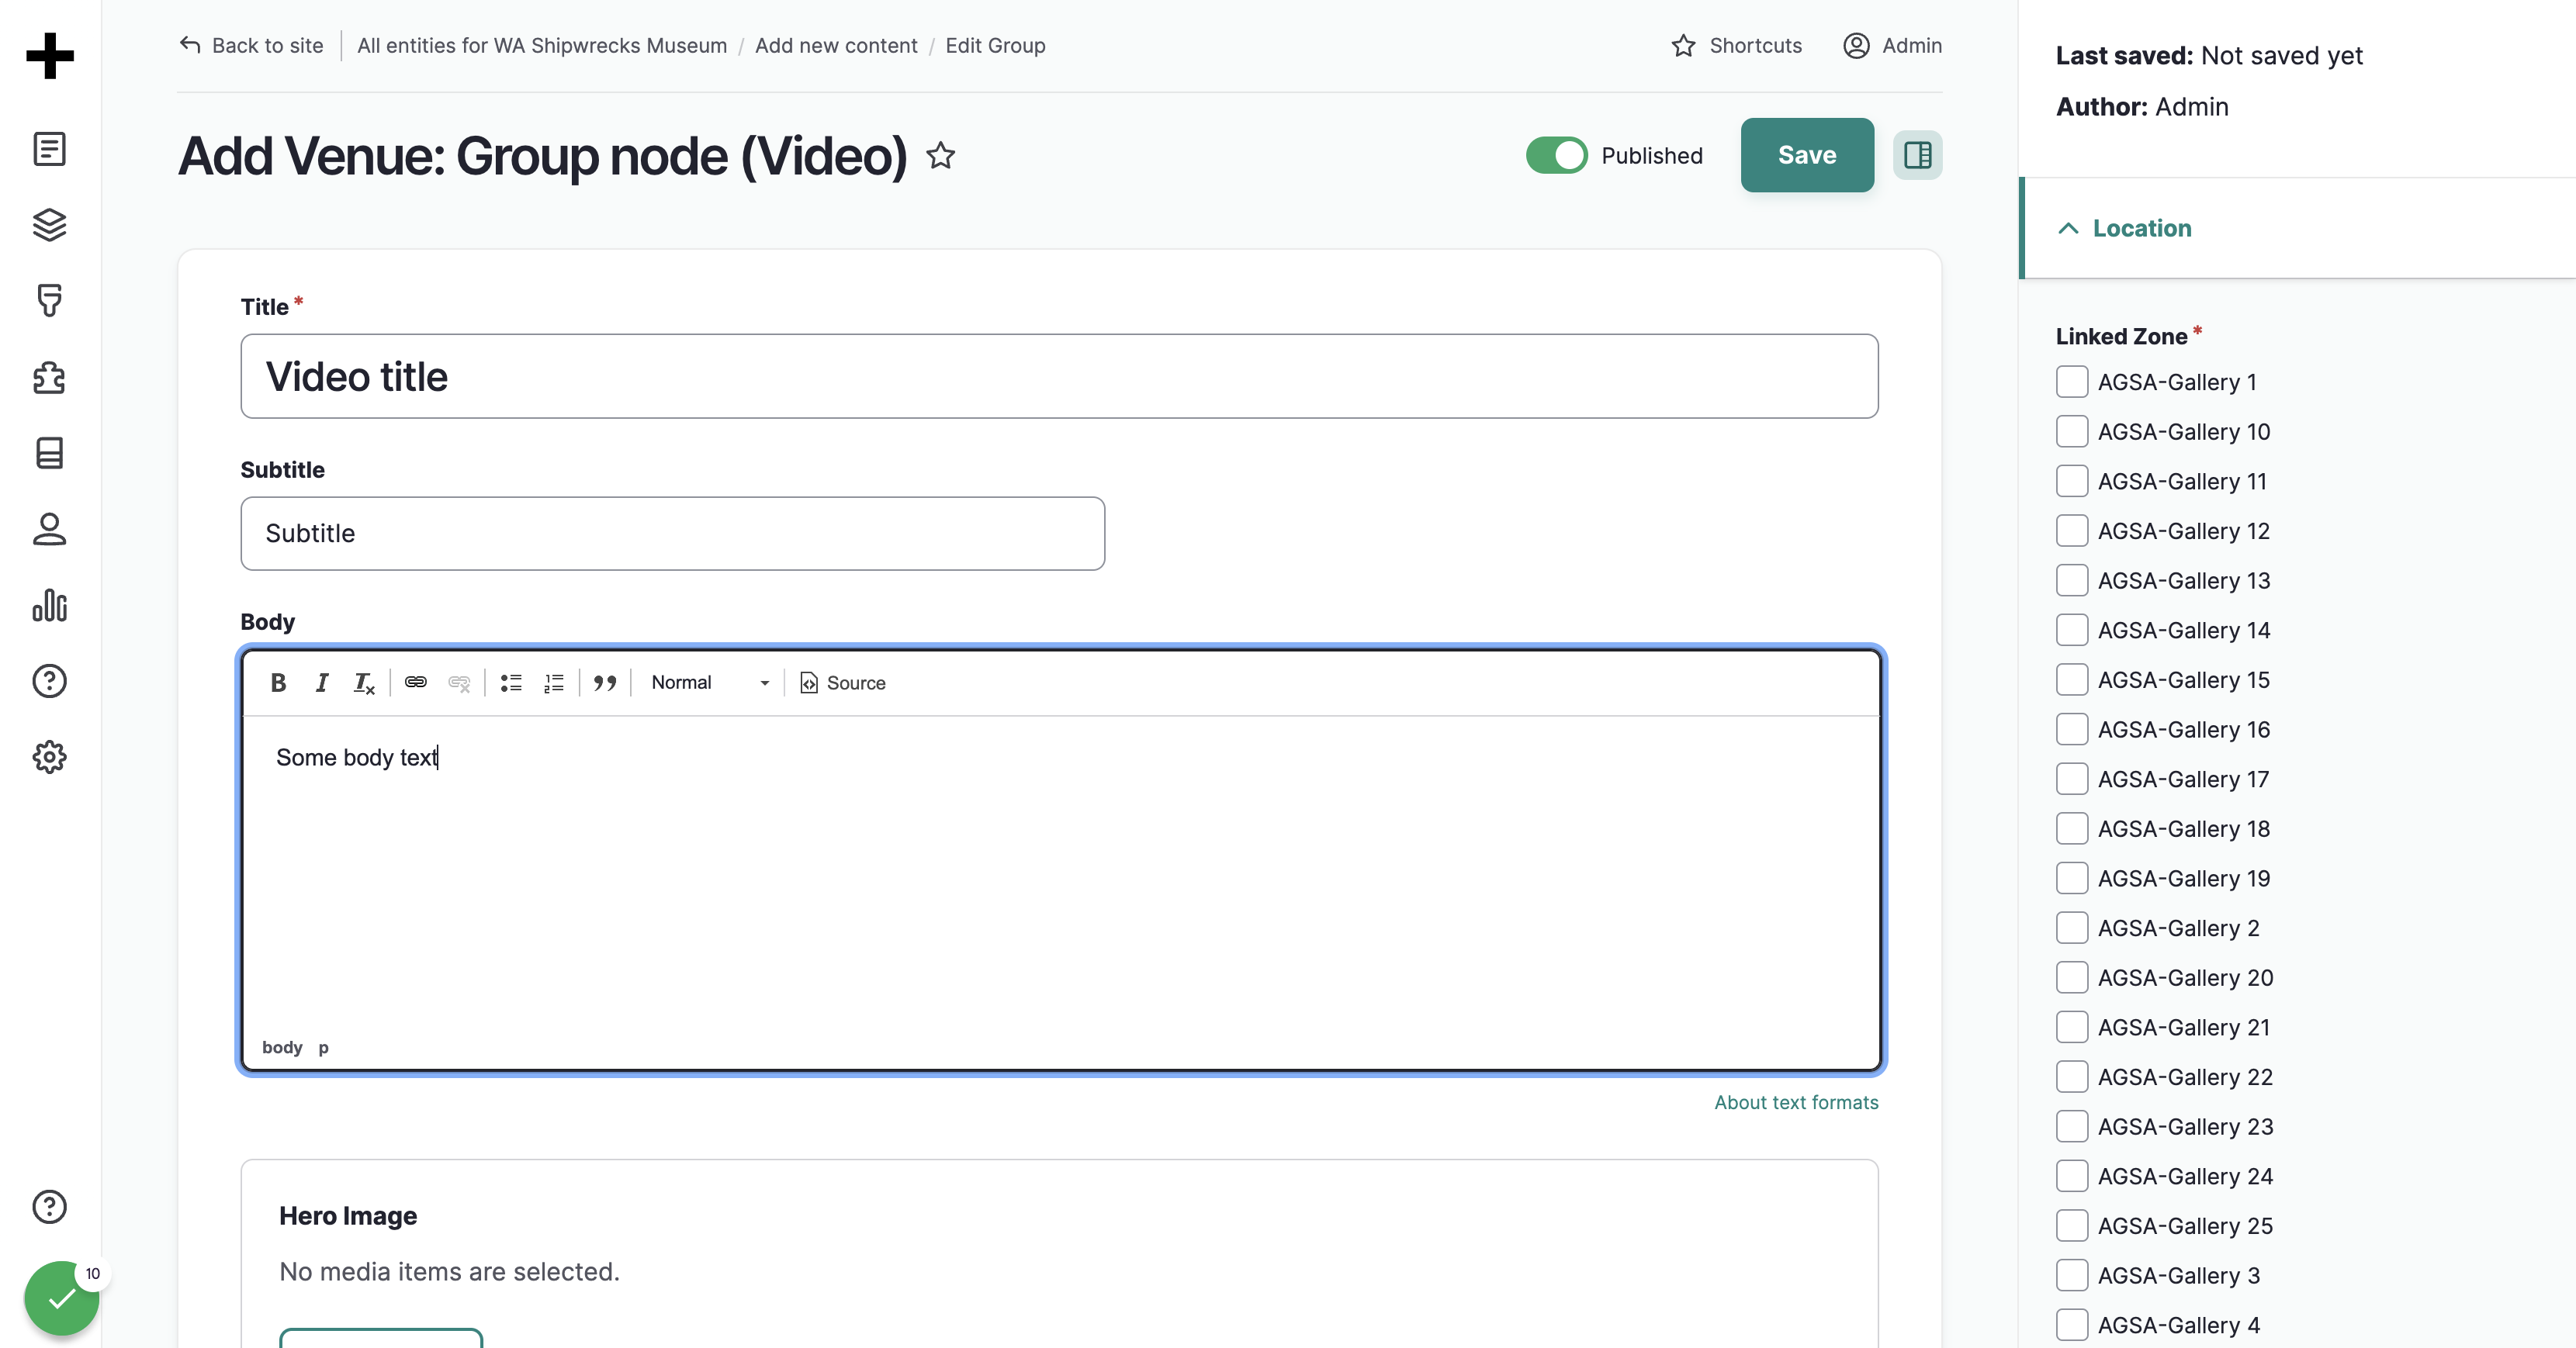The height and width of the screenshot is (1348, 2576).
Task: Select the AGSA-Gallery 15 checkbox
Action: (x=2072, y=679)
